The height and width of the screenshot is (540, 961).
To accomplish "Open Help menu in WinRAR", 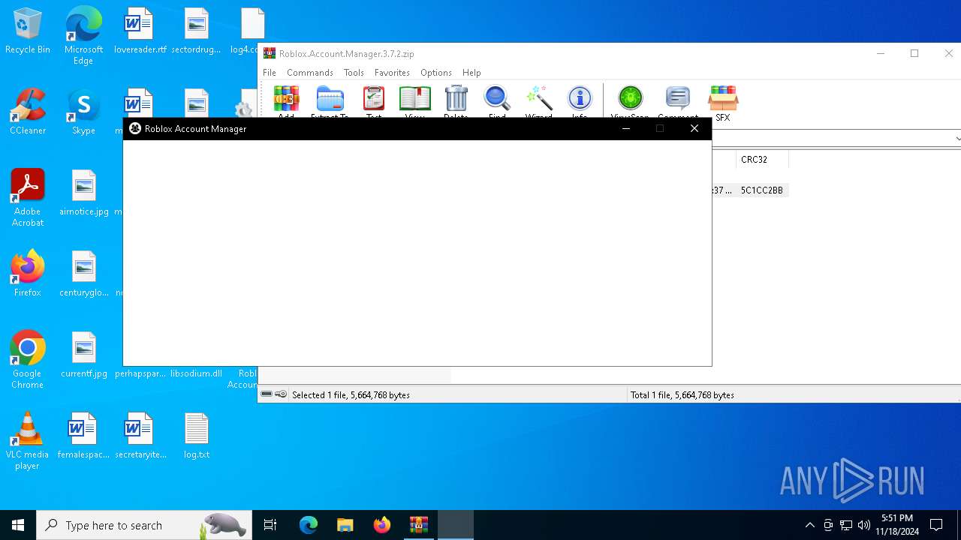I will click(471, 73).
